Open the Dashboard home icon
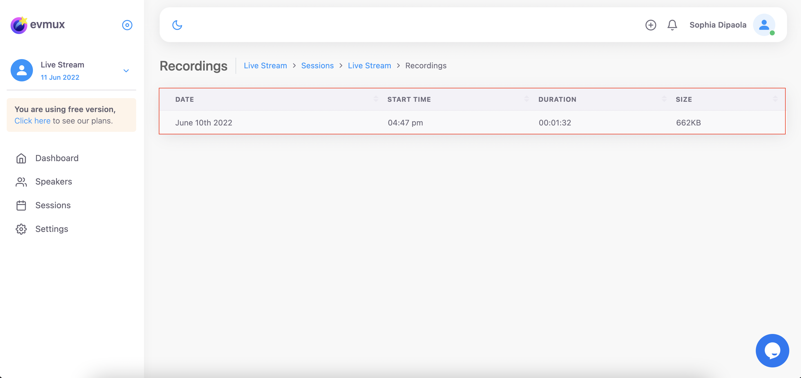The width and height of the screenshot is (801, 378). (21, 158)
